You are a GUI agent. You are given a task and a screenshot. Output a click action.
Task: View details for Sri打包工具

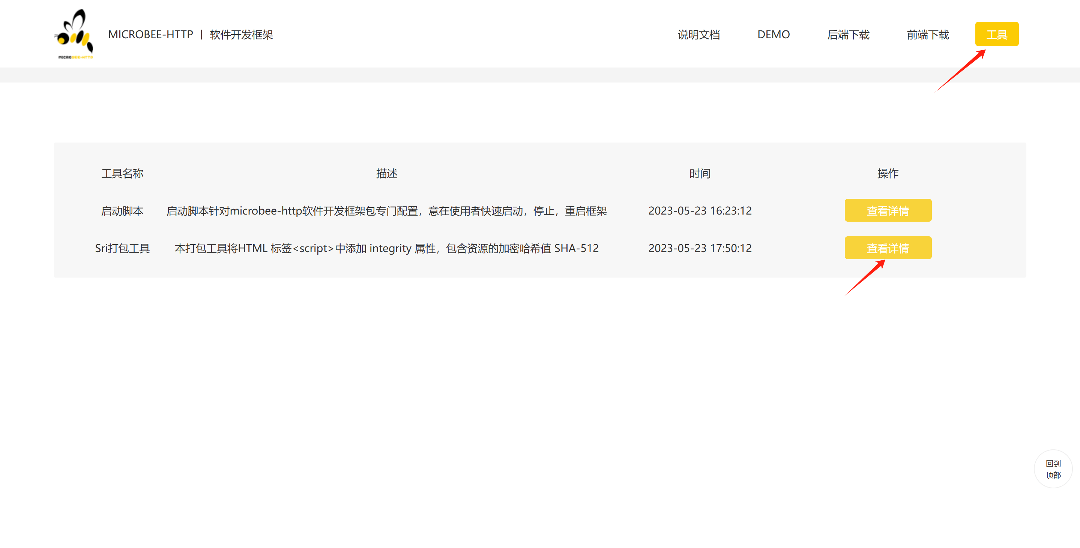pos(888,248)
